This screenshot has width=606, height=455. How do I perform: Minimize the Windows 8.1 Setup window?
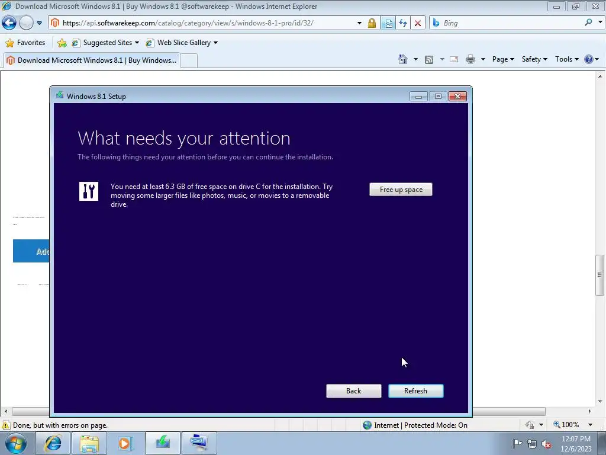pos(418,97)
